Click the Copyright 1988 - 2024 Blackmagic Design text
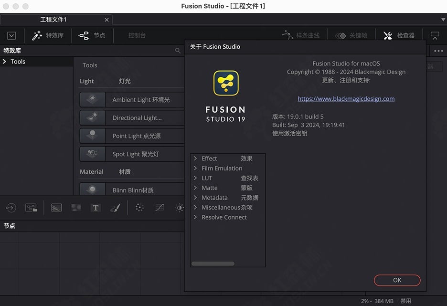 (346, 72)
